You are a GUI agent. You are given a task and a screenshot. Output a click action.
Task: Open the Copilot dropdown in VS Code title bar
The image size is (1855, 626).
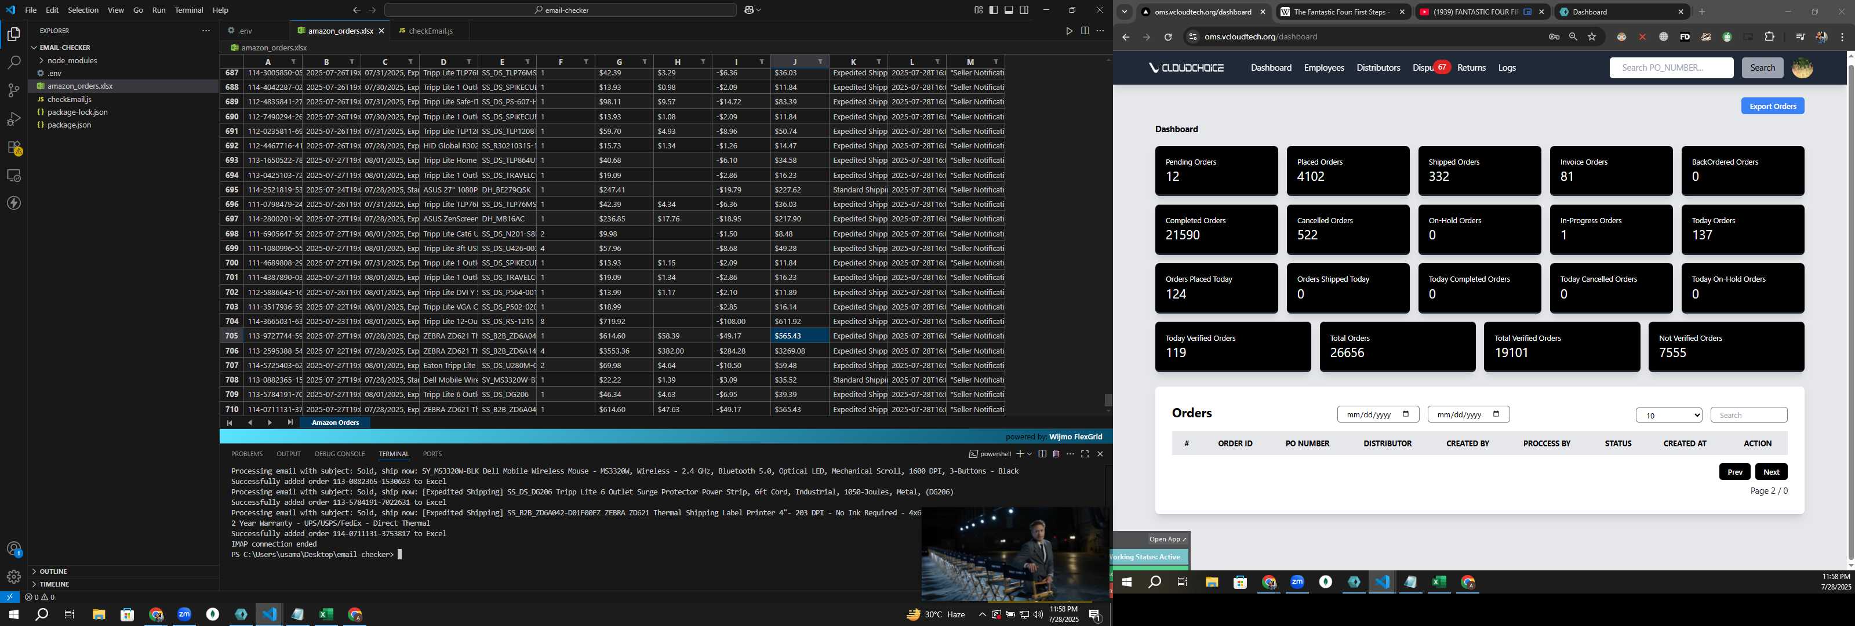pos(759,10)
